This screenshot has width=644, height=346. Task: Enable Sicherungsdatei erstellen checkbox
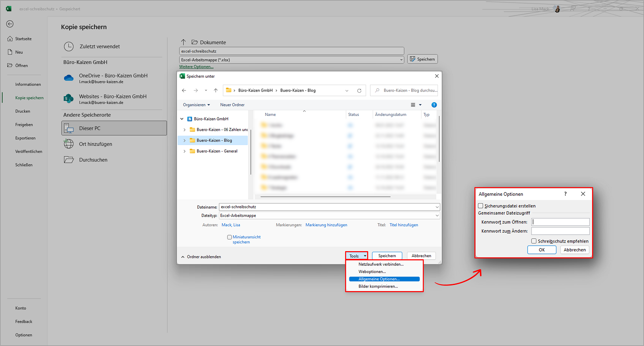(x=481, y=206)
